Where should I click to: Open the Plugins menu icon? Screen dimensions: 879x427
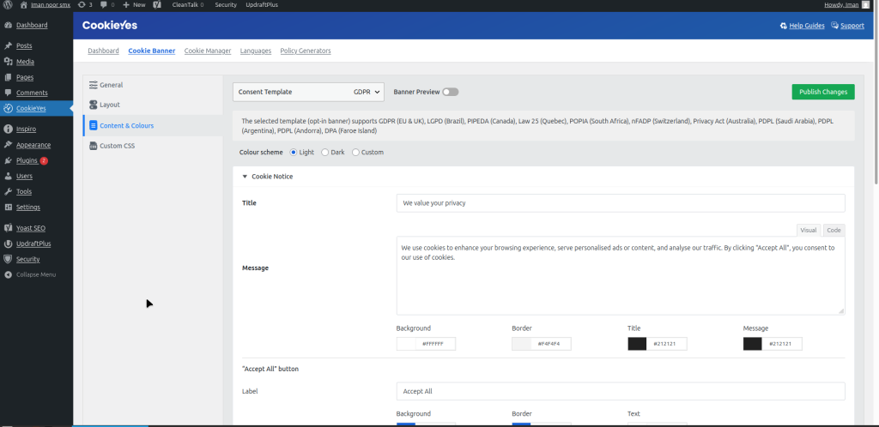click(x=9, y=160)
